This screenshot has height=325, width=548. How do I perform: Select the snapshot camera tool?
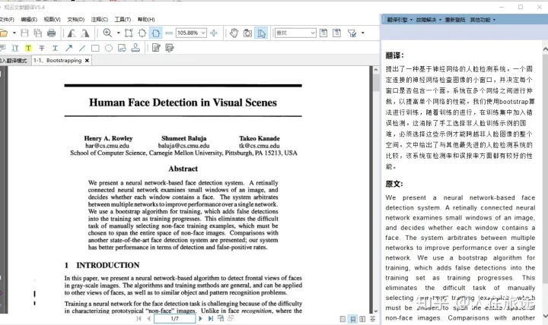[x=247, y=33]
